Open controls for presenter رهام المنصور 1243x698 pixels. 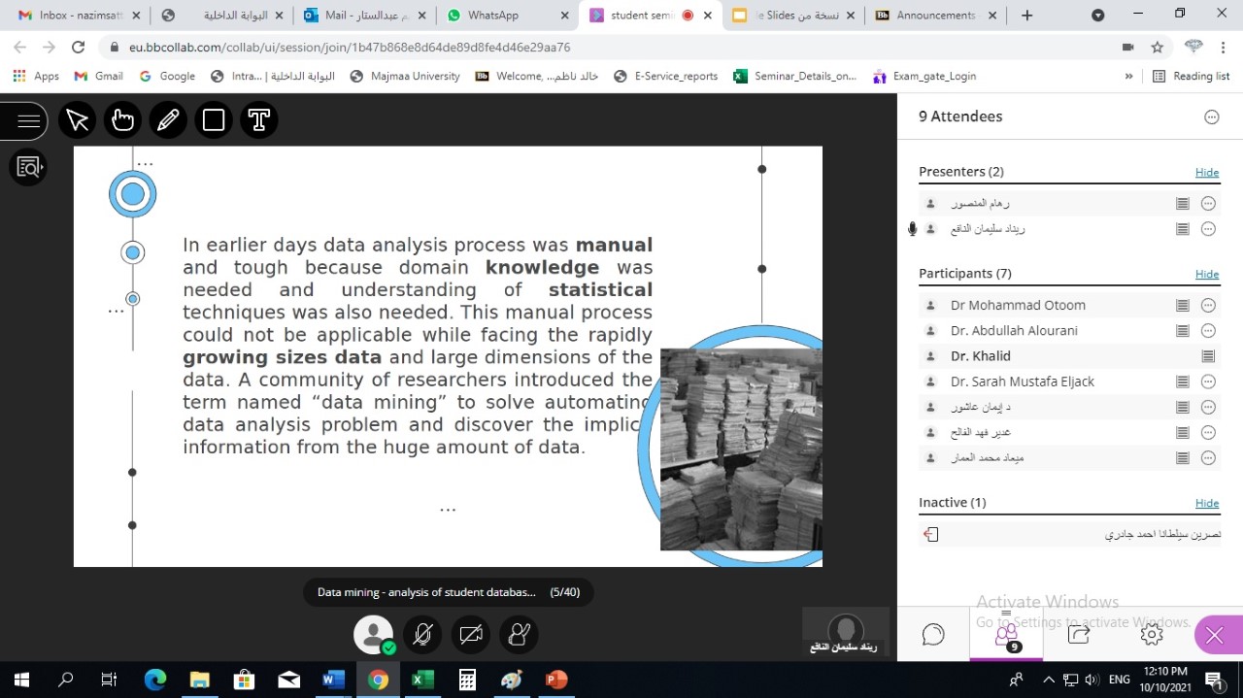click(x=1208, y=204)
